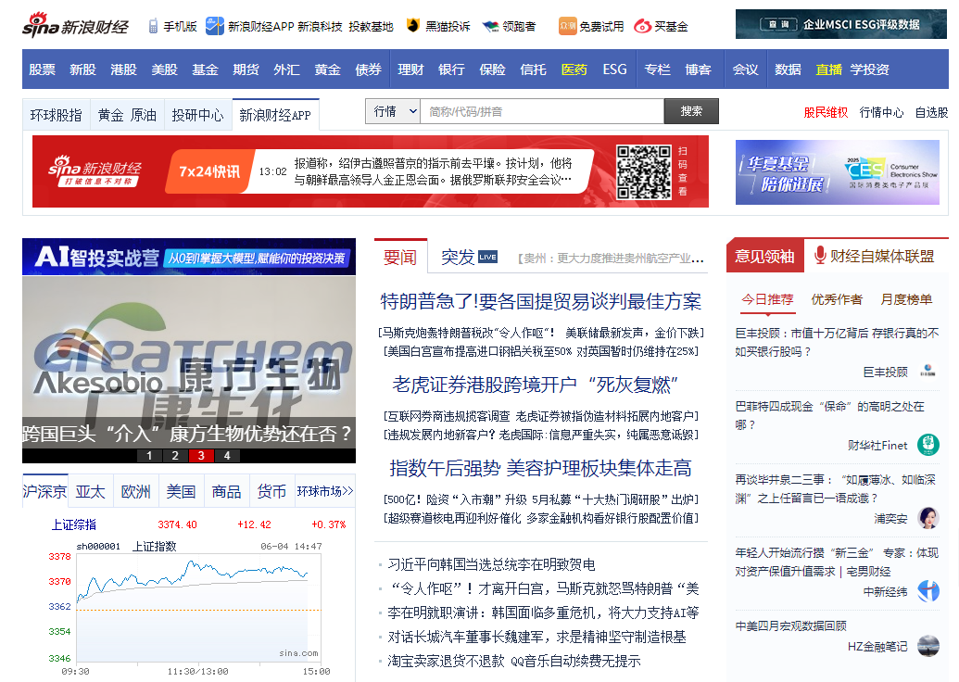The image size is (959, 682).
Task: Switch to the 今日推荐 tab
Action: [x=767, y=299]
